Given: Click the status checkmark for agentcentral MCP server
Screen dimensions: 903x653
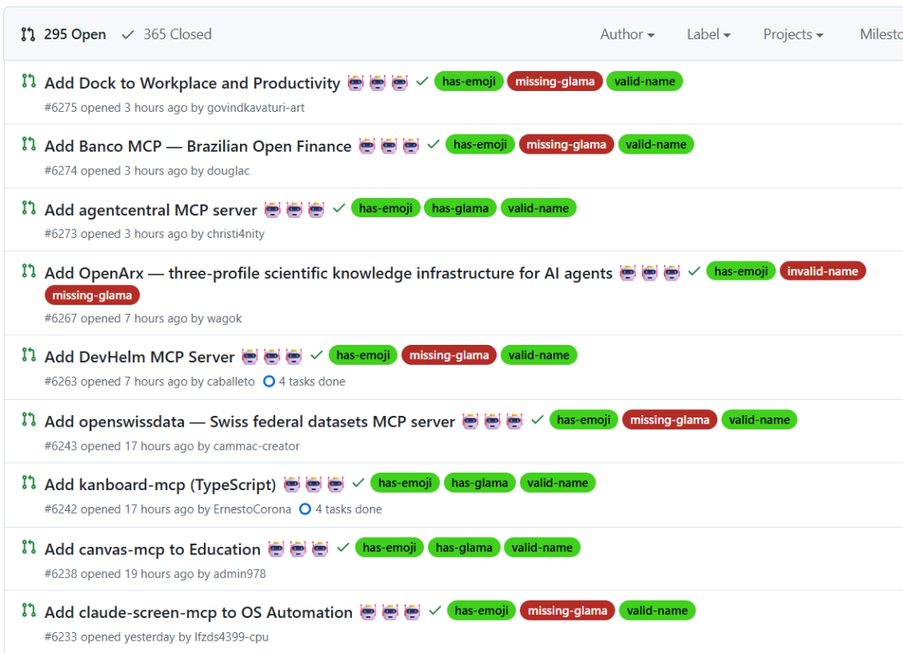Looking at the screenshot, I should click(339, 208).
